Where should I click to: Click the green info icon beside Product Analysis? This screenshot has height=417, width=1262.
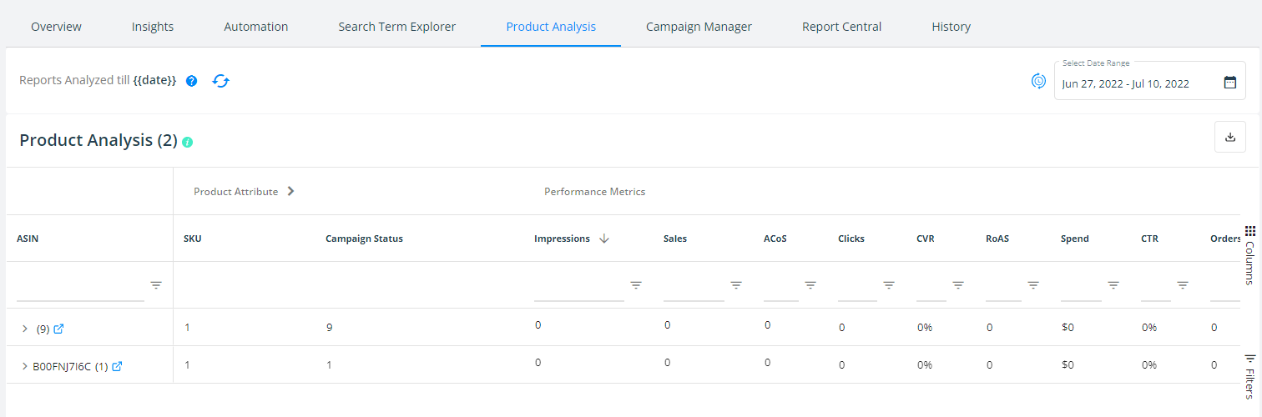(188, 142)
